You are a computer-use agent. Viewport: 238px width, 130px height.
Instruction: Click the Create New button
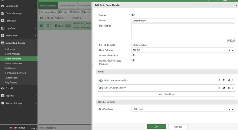[48, 12]
